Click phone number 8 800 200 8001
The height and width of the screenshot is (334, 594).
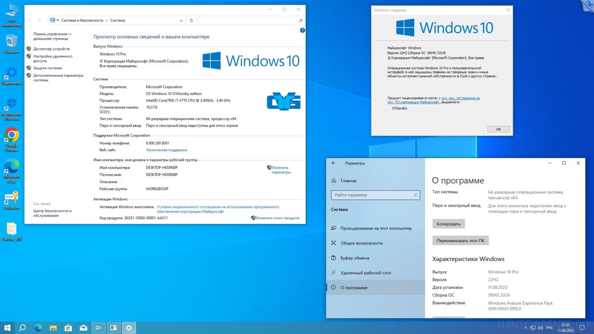pos(158,143)
